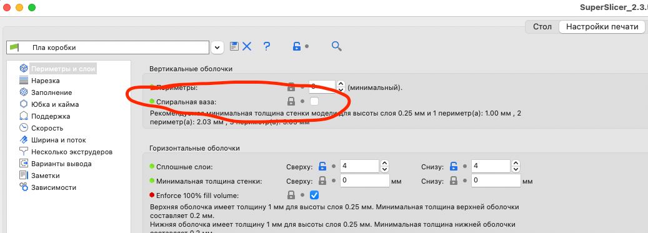The width and height of the screenshot is (648, 233).
Task: Click the 'Зависимости' gears icon
Action: 24,187
